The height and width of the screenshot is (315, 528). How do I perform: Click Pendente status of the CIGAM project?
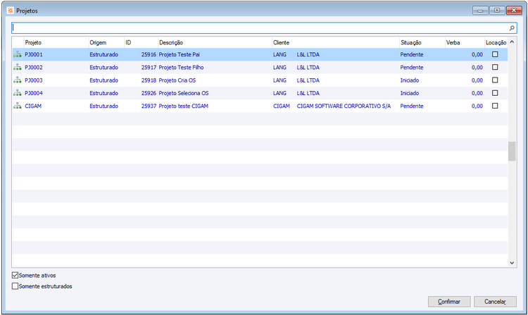[x=412, y=106]
